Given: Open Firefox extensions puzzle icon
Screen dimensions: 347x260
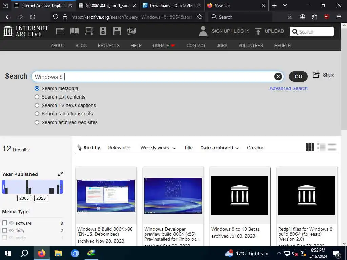Looking at the screenshot, I should click(314, 17).
